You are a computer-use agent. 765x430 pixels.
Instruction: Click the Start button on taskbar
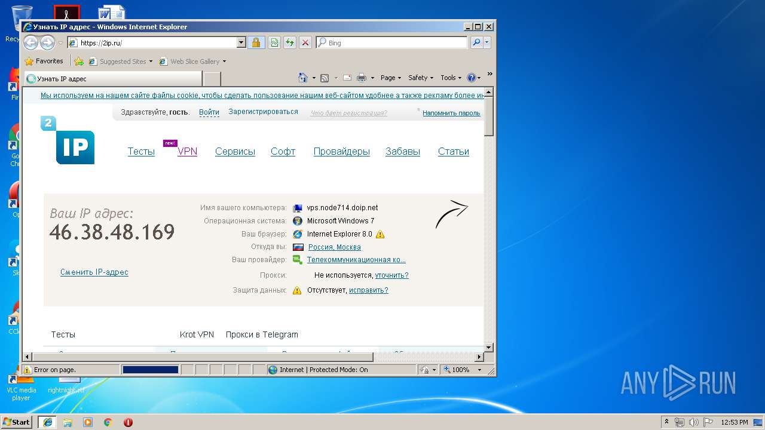click(17, 422)
